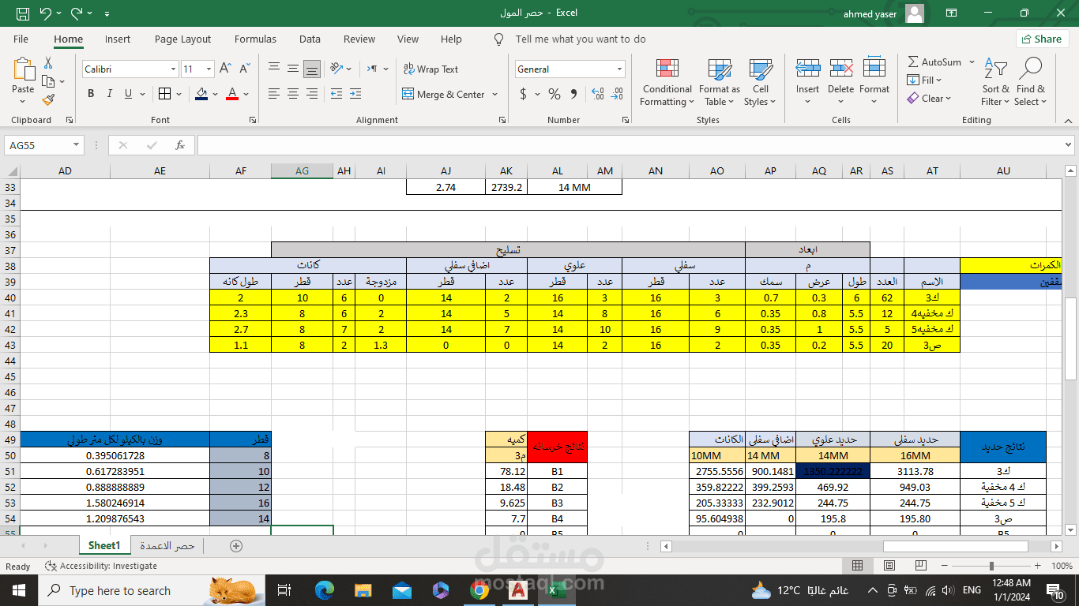This screenshot has height=606, width=1079.
Task: Open the Clear options
Action: [x=930, y=99]
